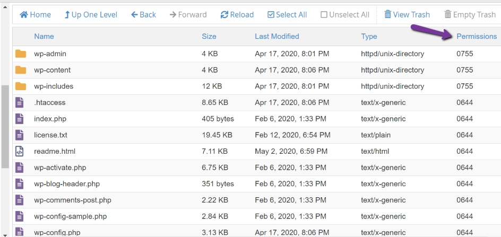Sort by Last Modified column header
This screenshot has height=237, width=501.
(x=277, y=37)
